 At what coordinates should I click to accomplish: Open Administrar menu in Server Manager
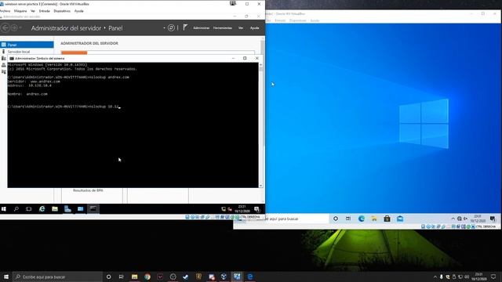(x=201, y=28)
